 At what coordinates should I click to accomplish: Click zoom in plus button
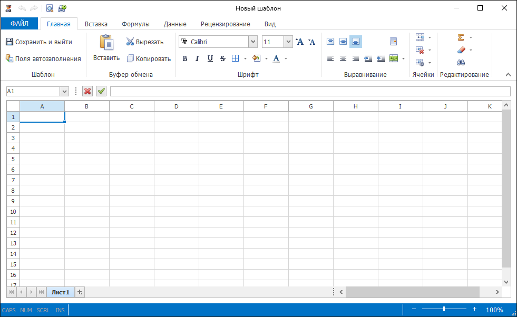point(474,309)
